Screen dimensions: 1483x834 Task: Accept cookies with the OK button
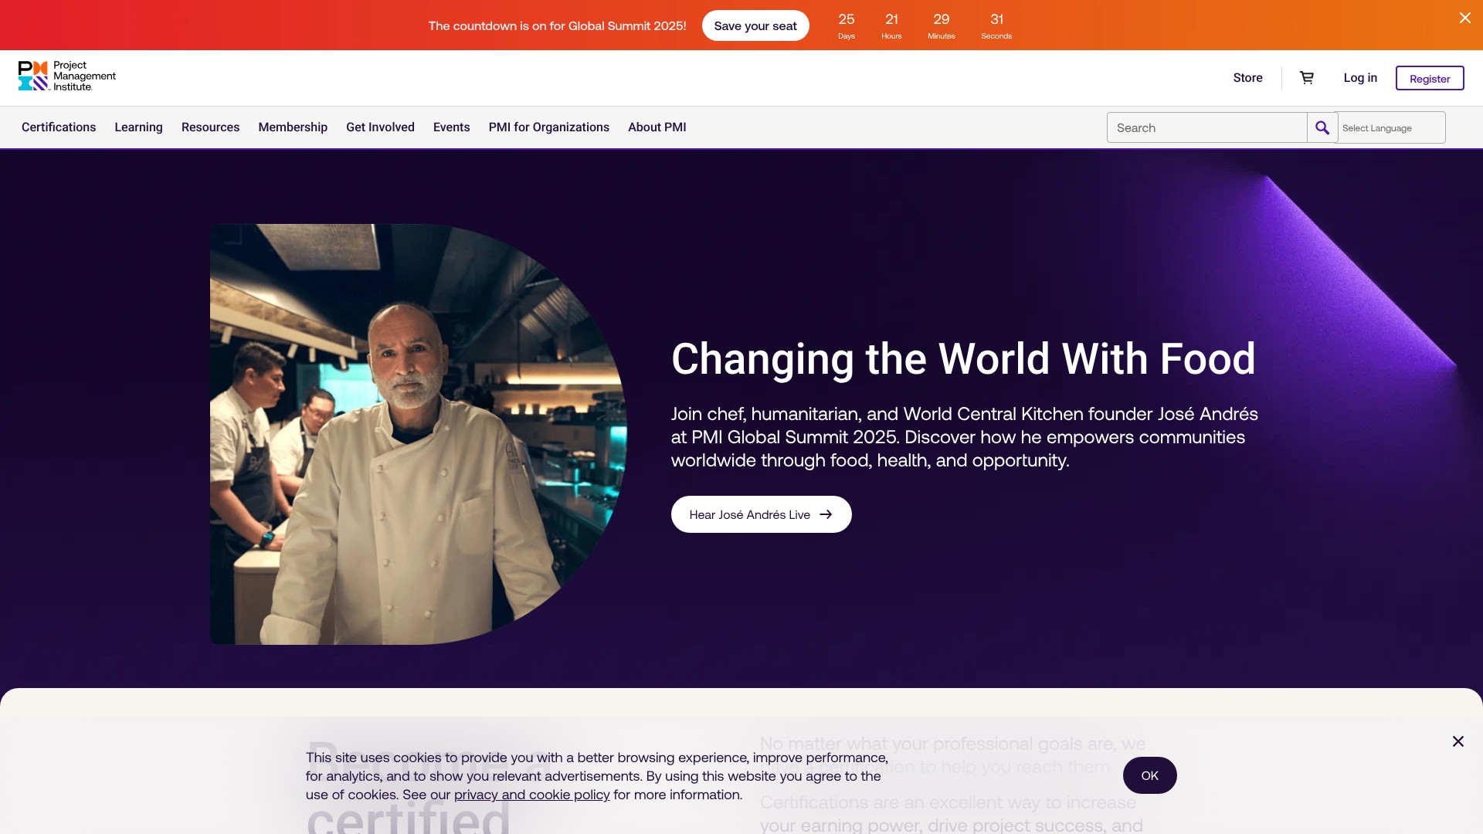tap(1149, 776)
